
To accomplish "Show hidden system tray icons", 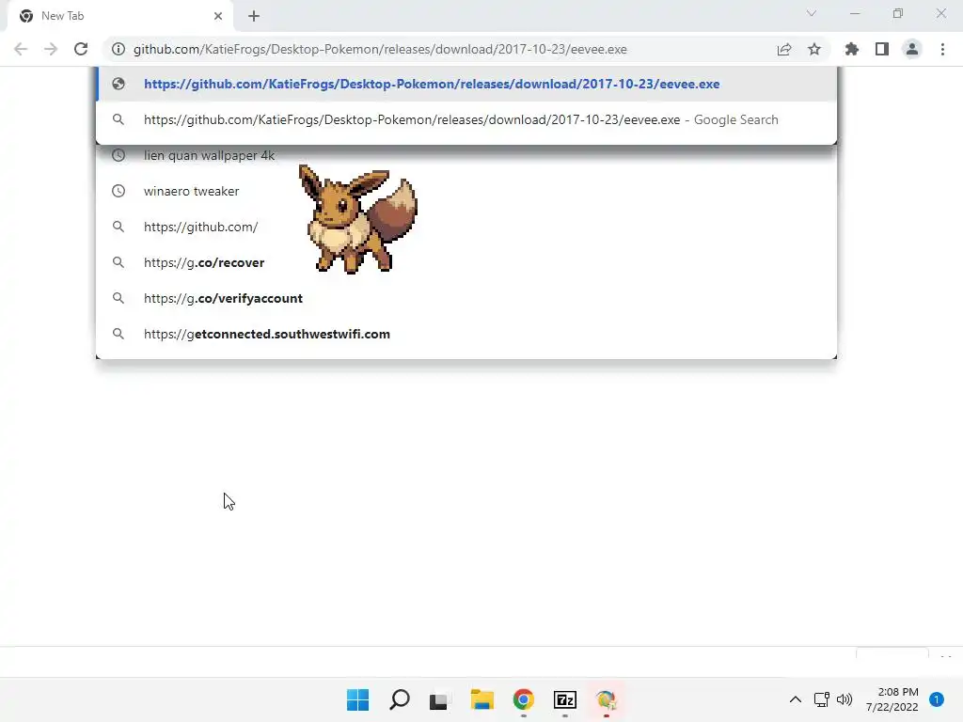I will (796, 699).
